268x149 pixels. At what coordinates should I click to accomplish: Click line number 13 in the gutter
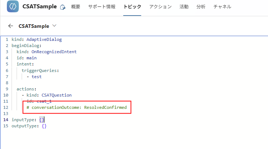pyautogui.click(x=6, y=114)
